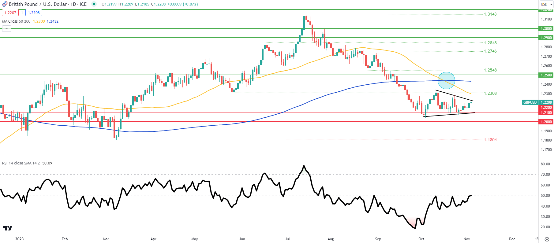
Task: Click the MA 50 value 1.2300
Action: coord(39,21)
